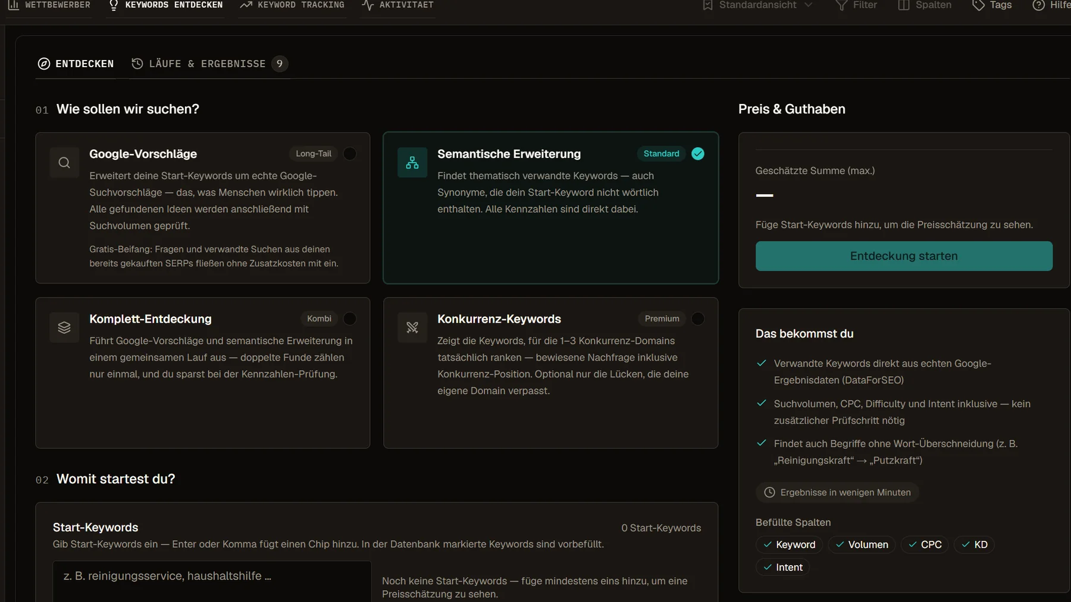Go to the Aktivitaet tab
The width and height of the screenshot is (1071, 602).
pyautogui.click(x=397, y=5)
